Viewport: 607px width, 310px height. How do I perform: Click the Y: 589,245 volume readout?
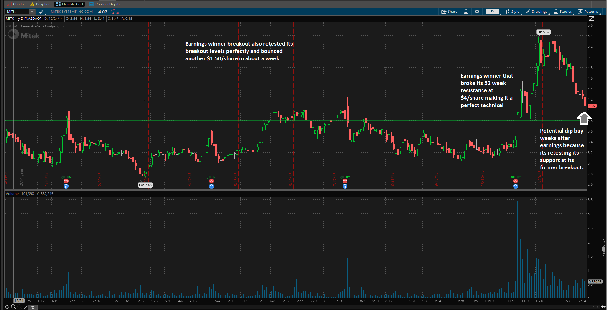[x=45, y=194]
